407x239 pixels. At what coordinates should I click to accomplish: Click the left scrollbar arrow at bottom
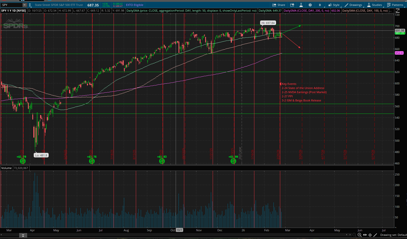[x=1, y=235]
